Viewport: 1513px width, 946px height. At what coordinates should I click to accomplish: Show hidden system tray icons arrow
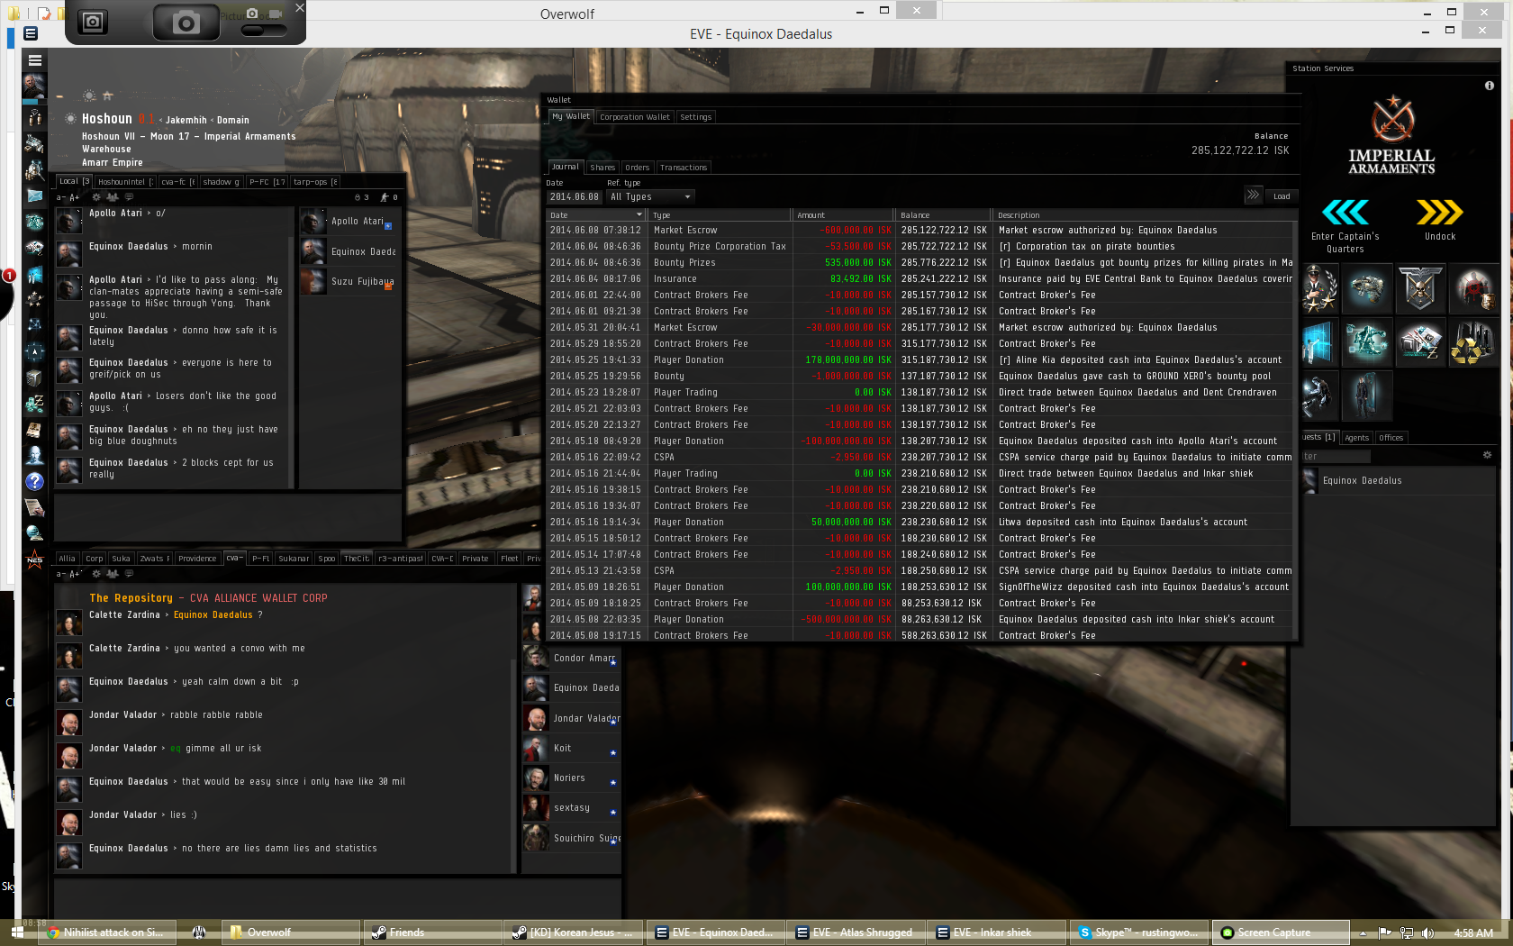point(1363,933)
